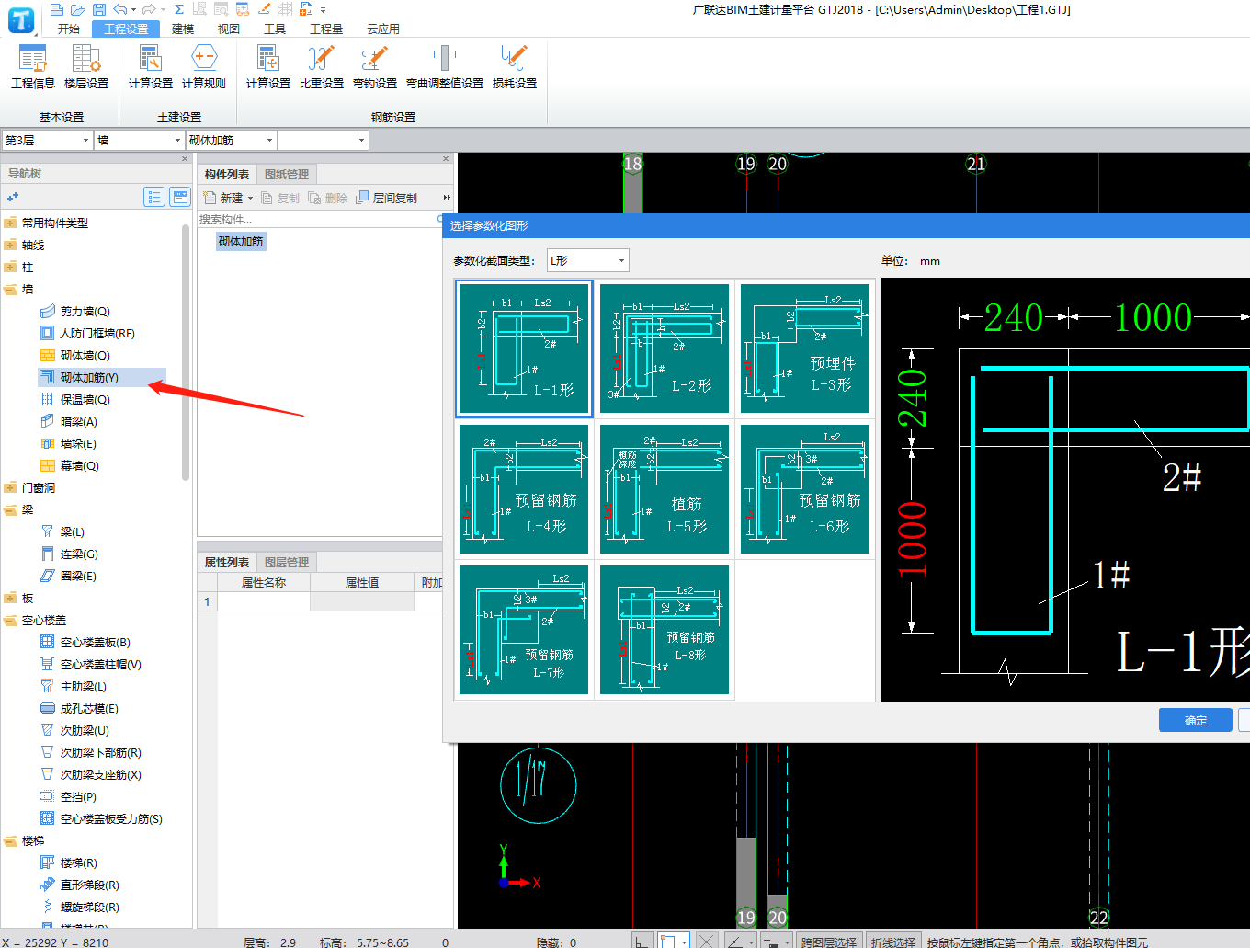Image resolution: width=1250 pixels, height=948 pixels.
Task: Switch to 工程量 ribbon tab
Action: tap(326, 29)
